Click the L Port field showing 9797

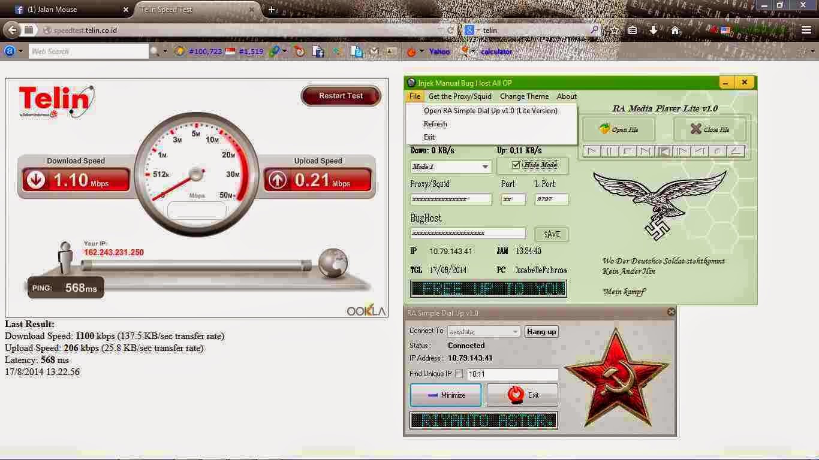pos(552,199)
